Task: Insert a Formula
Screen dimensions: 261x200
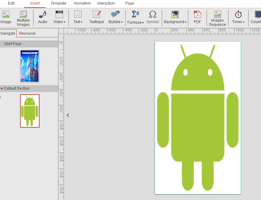Action: [135, 17]
